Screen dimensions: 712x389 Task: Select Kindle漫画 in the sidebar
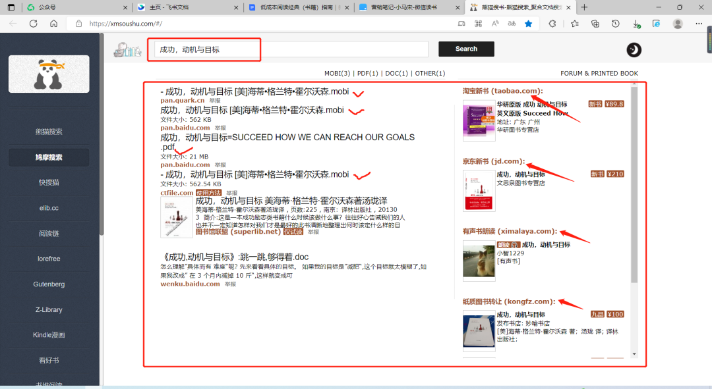tap(49, 335)
